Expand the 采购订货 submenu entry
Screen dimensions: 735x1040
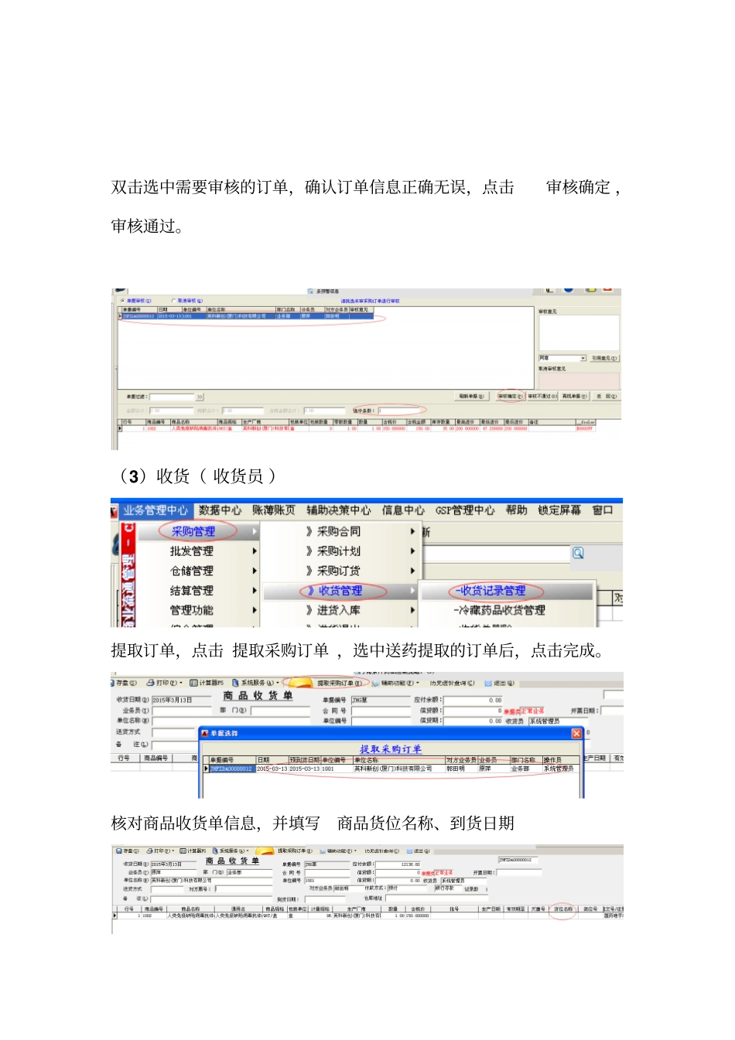pyautogui.click(x=340, y=571)
